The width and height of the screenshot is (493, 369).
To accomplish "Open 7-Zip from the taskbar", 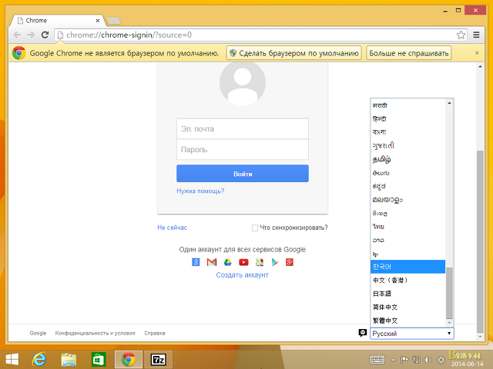I will tap(158, 360).
